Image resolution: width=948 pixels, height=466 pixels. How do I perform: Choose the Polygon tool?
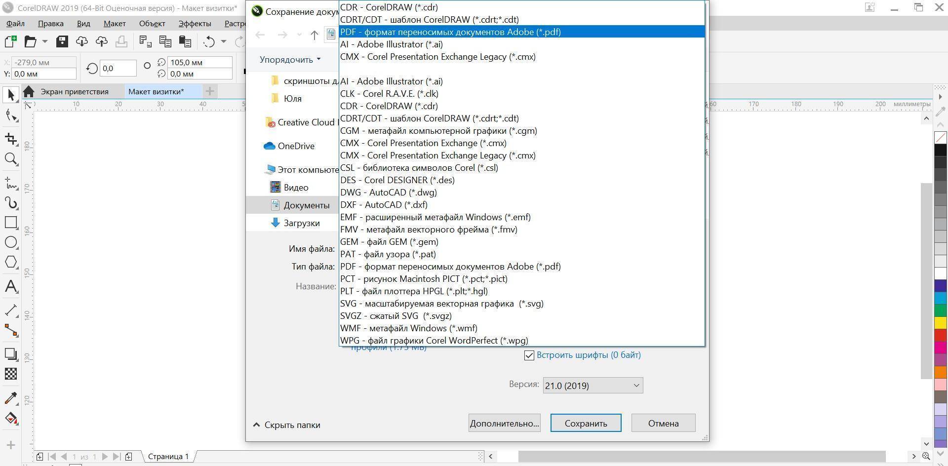tap(11, 262)
